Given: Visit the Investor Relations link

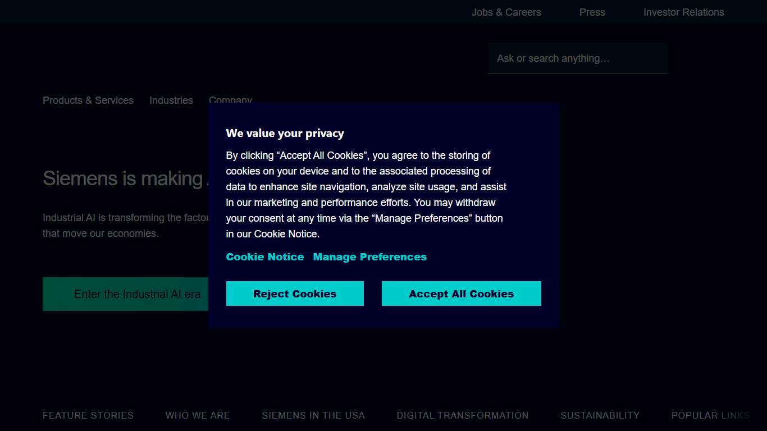Looking at the screenshot, I should pyautogui.click(x=683, y=12).
